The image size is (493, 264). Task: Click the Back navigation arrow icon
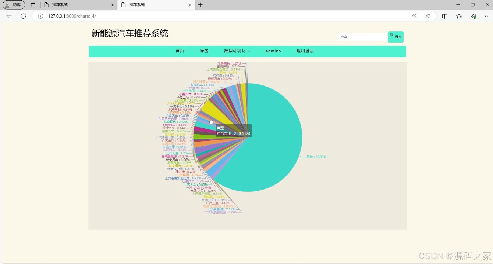pyautogui.click(x=9, y=16)
